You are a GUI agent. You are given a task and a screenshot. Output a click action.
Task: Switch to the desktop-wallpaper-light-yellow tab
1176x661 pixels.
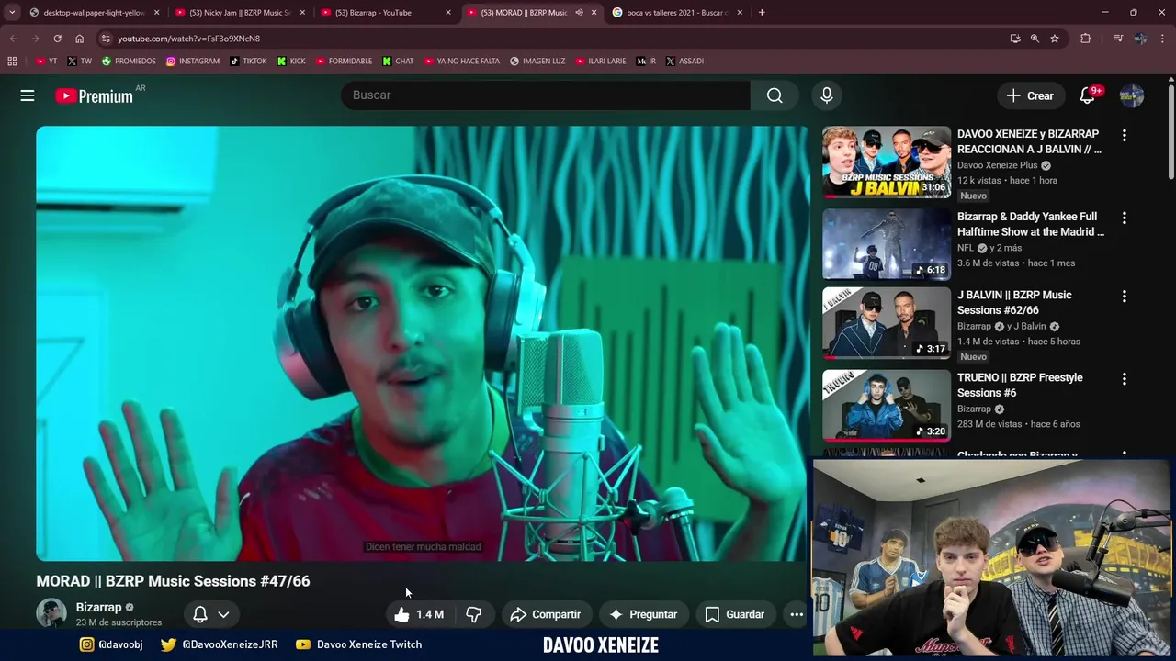click(94, 13)
